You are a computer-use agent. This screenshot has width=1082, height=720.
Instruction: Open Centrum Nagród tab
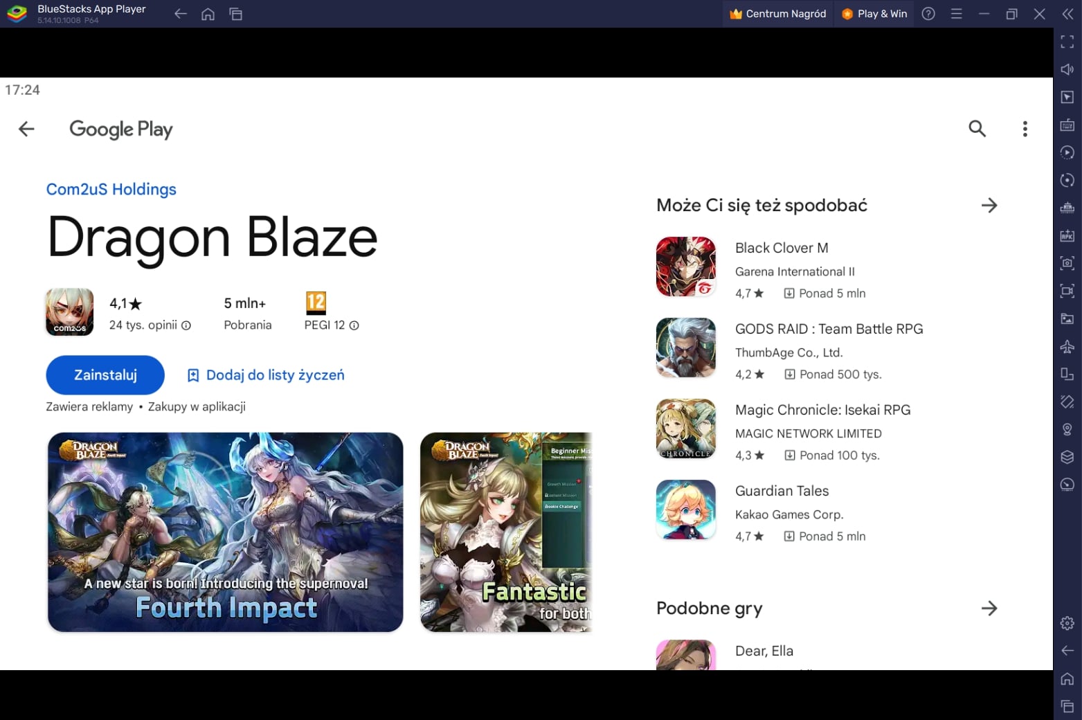[x=778, y=14]
